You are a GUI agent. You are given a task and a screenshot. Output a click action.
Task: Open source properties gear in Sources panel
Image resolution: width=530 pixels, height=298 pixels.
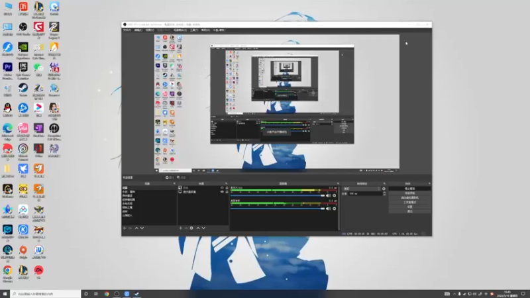[191, 228]
